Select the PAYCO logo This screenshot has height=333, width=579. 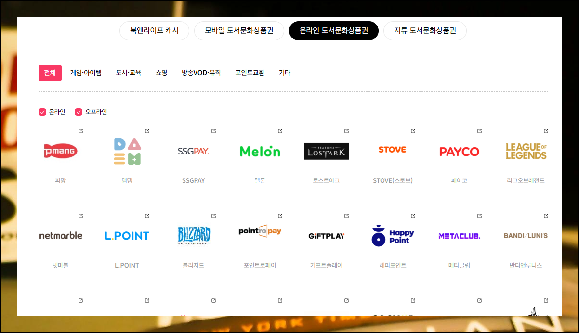pyautogui.click(x=460, y=152)
